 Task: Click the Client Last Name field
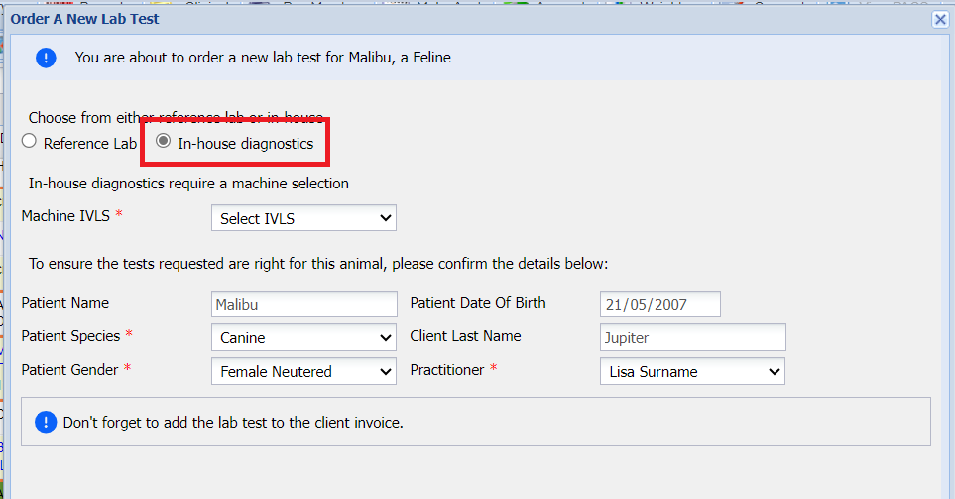click(x=692, y=338)
